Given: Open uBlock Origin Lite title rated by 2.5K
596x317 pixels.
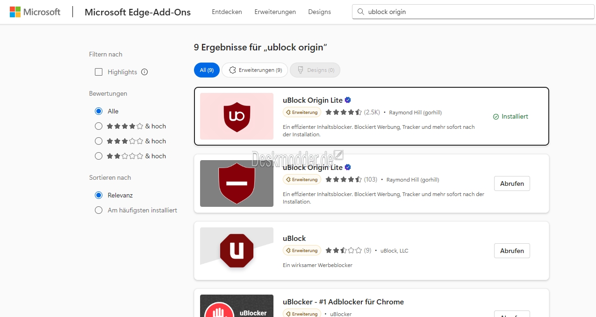Looking at the screenshot, I should [313, 100].
